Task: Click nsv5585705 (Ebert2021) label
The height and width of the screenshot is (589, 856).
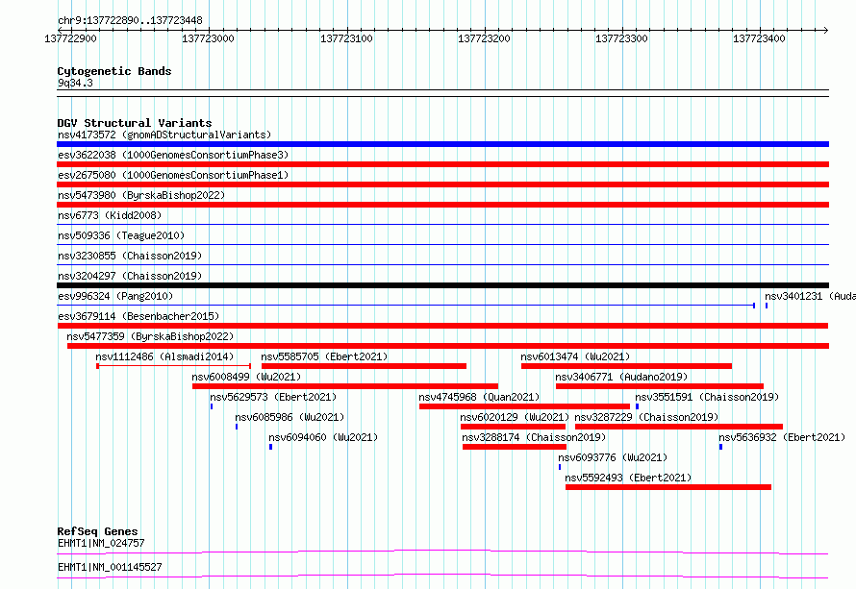Action: pos(324,356)
